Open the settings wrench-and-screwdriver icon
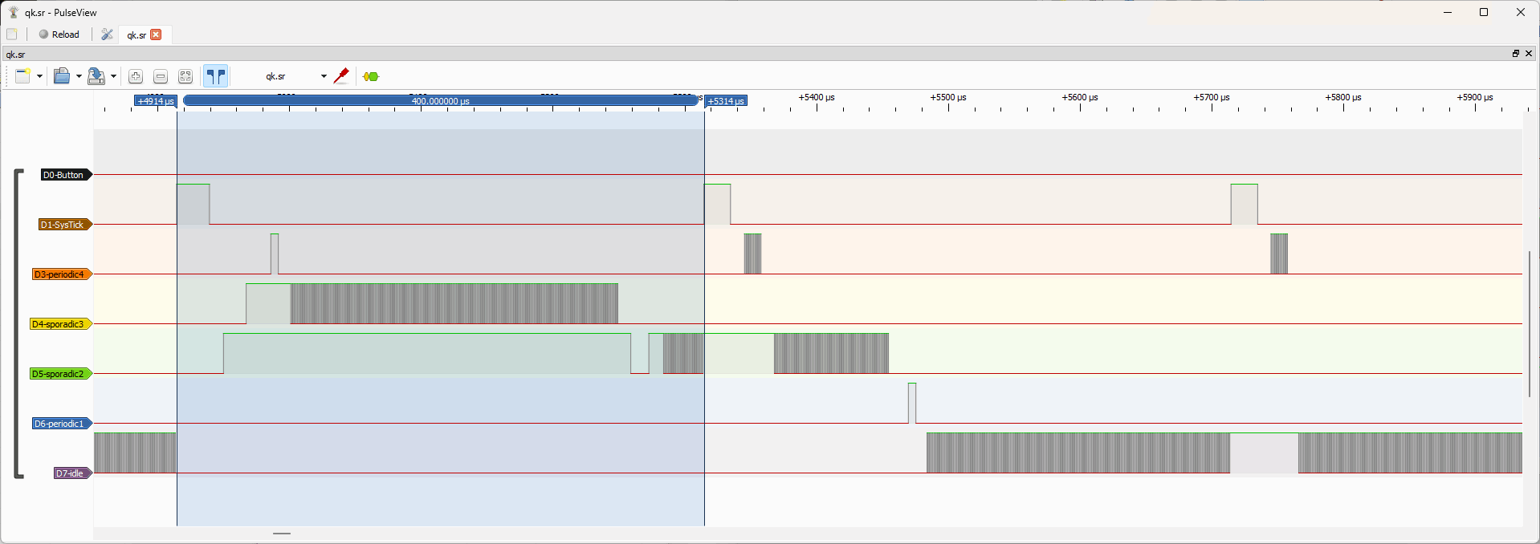Image resolution: width=1540 pixels, height=544 pixels. coord(107,35)
